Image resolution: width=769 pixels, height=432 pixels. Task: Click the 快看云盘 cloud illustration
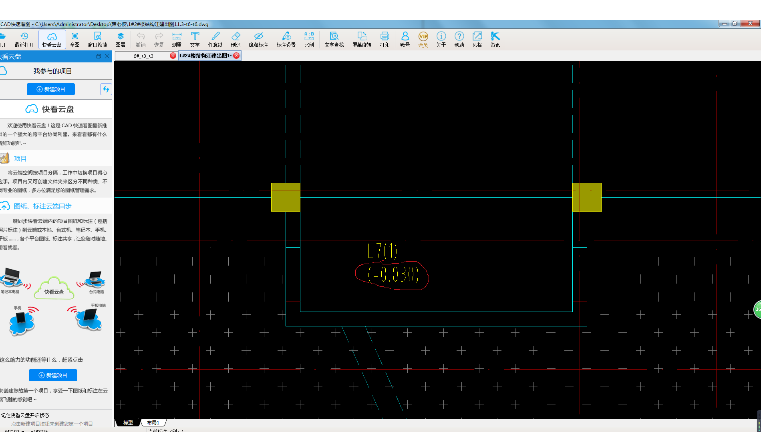[54, 288]
